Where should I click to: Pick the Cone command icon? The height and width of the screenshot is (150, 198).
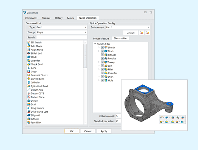click(x=29, y=68)
